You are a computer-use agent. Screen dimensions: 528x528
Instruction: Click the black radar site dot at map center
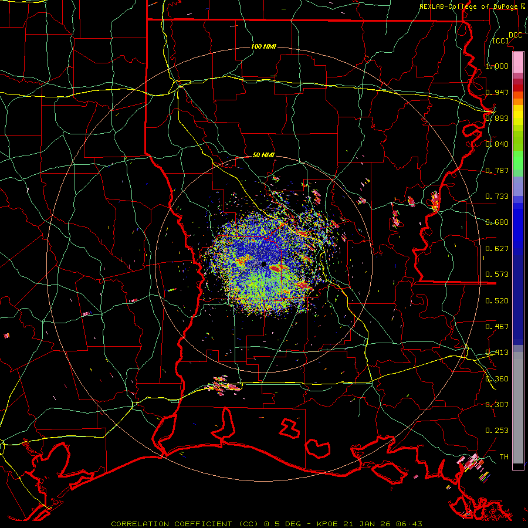(263, 264)
